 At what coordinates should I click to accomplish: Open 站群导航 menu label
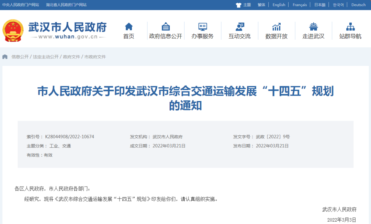(x=350, y=36)
